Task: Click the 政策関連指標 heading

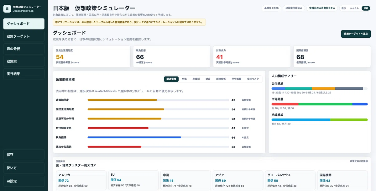Action: coord(65,80)
